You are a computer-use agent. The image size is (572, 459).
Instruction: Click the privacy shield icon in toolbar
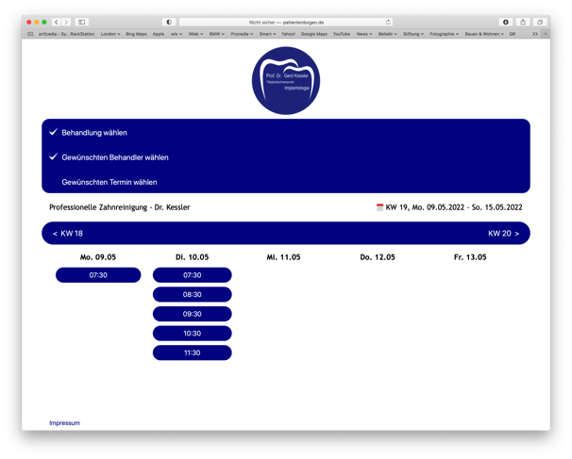(x=169, y=22)
